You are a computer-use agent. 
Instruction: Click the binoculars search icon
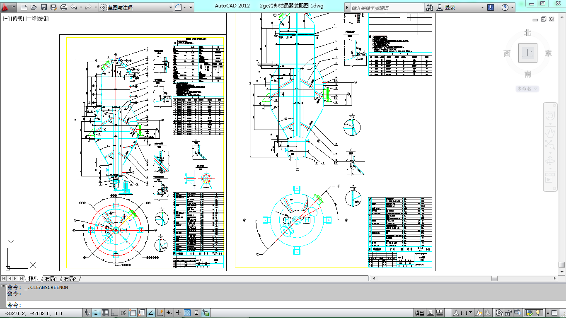[x=430, y=7]
